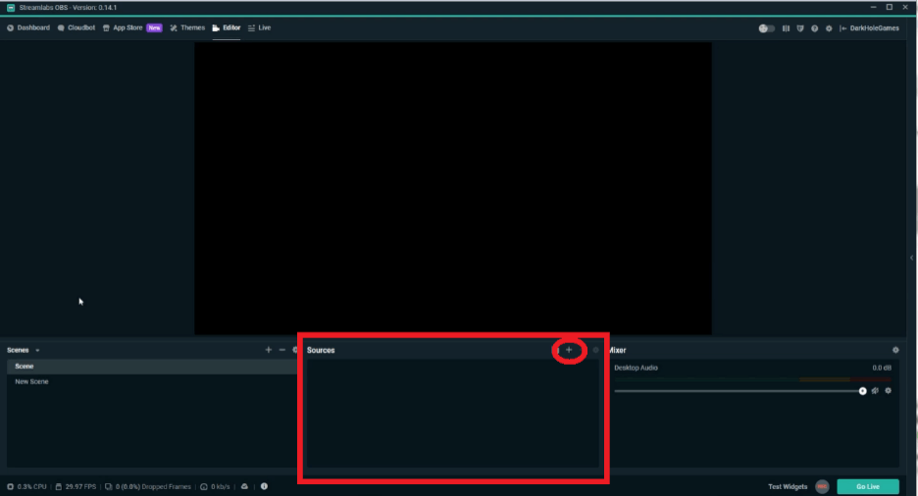Open the Dashboard tab
The width and height of the screenshot is (918, 496).
(28, 27)
